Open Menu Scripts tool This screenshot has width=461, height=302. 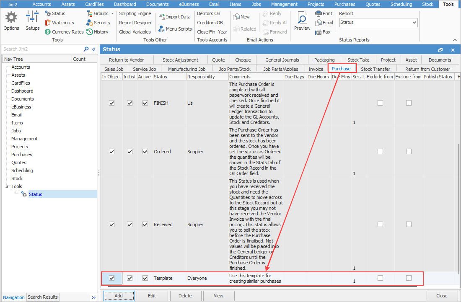(162, 29)
